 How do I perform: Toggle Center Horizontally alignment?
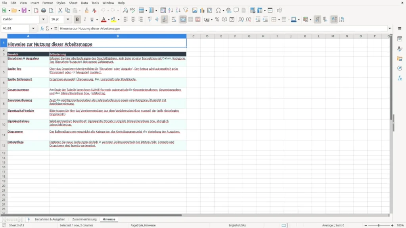point(133,19)
